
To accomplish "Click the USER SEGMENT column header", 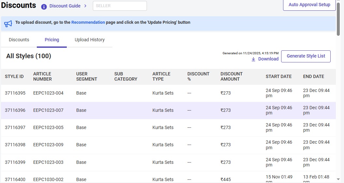I will pos(86,77).
